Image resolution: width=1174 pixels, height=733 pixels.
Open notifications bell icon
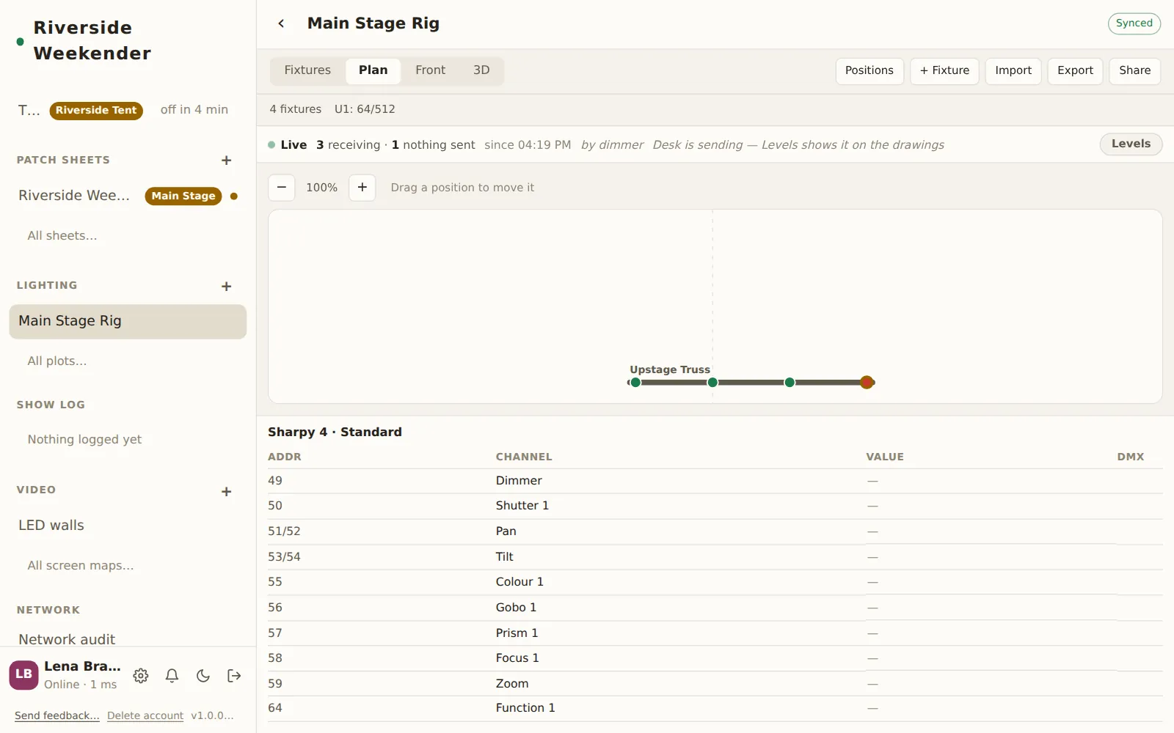point(172,676)
